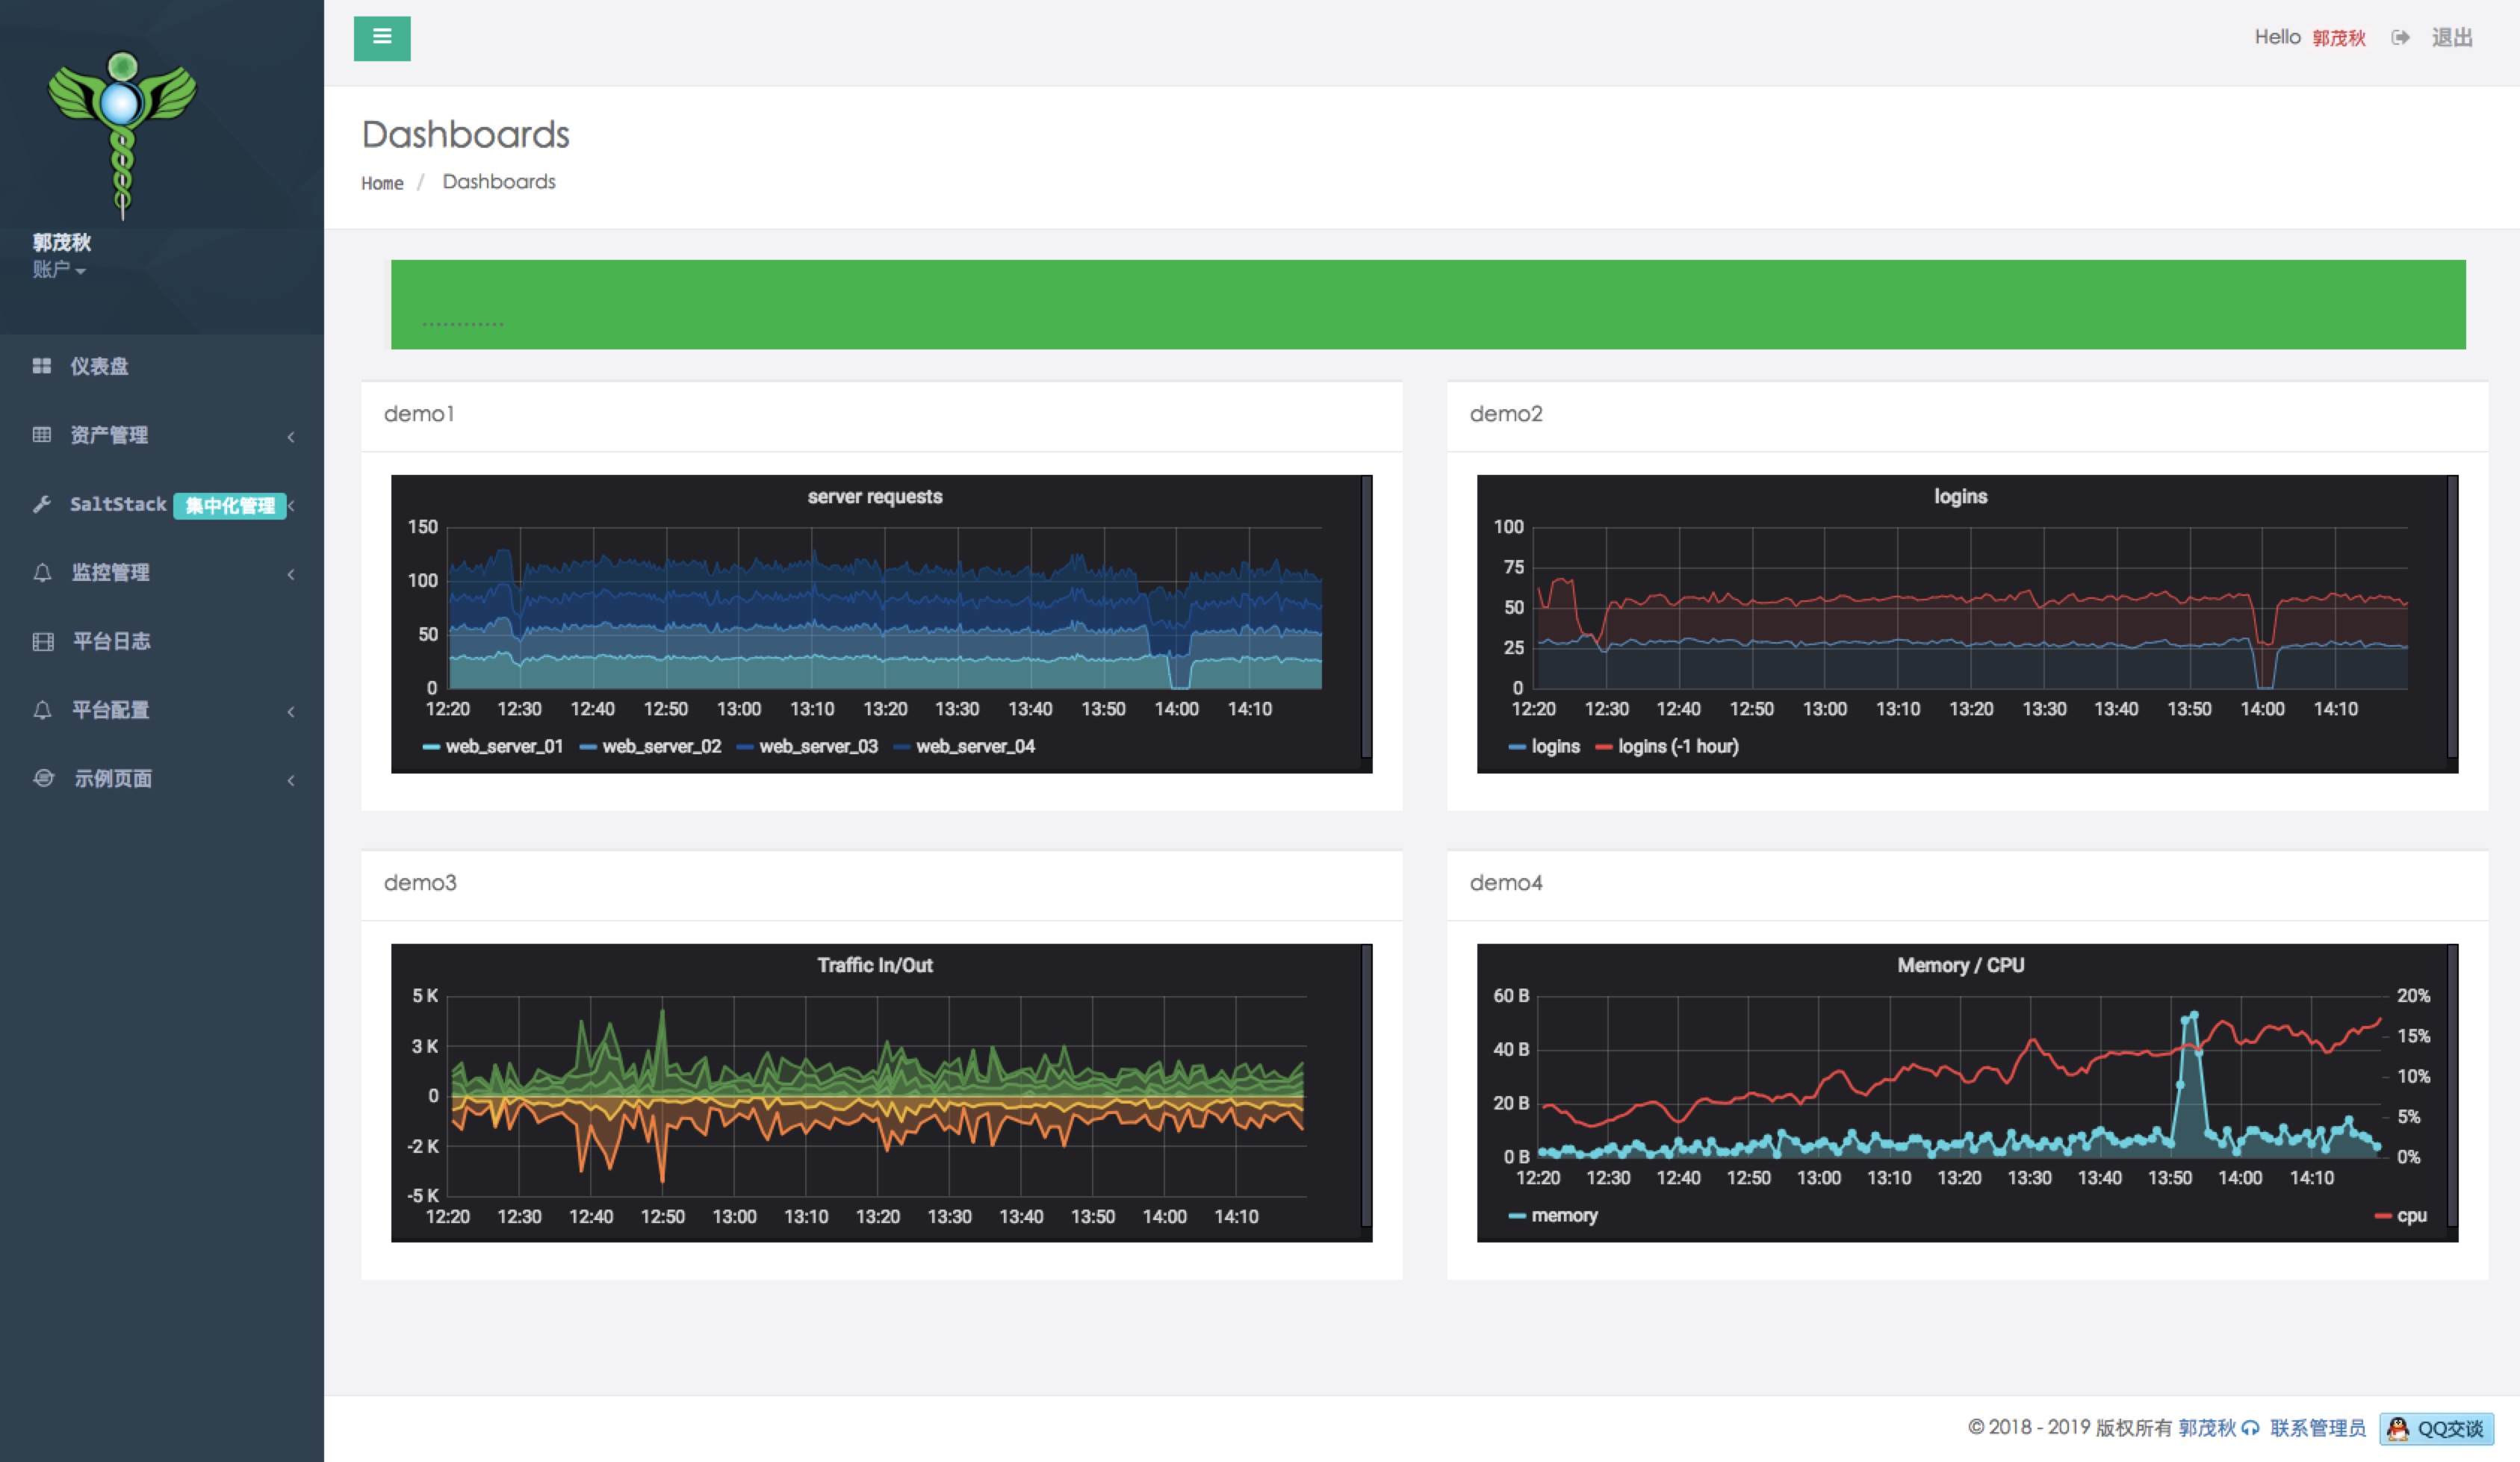Click the logout arrow icon
Viewport: 2520px width, 1462px height.
pyautogui.click(x=2400, y=38)
